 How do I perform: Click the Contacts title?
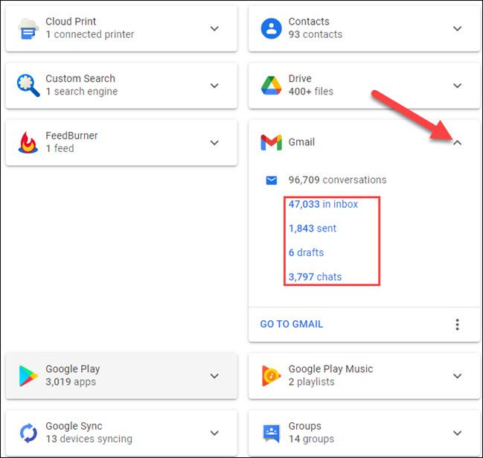(309, 22)
